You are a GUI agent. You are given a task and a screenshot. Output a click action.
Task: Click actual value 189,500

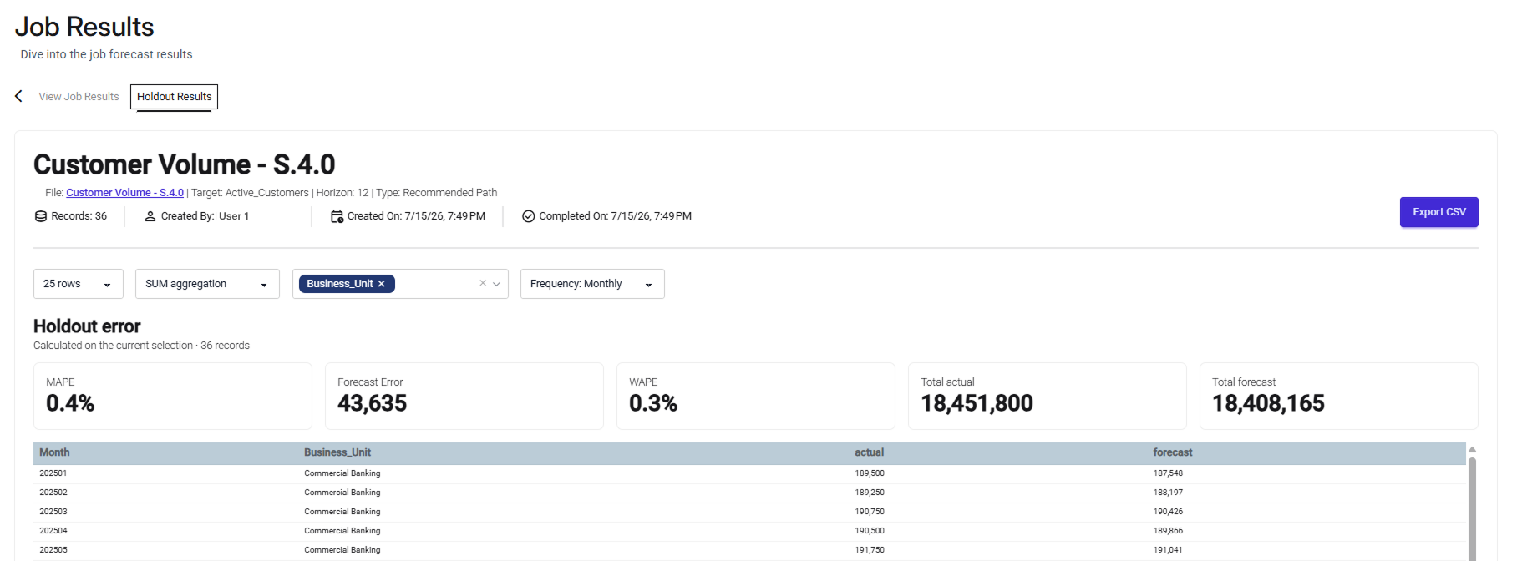coord(870,473)
